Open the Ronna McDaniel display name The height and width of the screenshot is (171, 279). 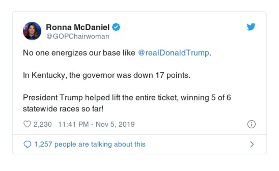(78, 27)
